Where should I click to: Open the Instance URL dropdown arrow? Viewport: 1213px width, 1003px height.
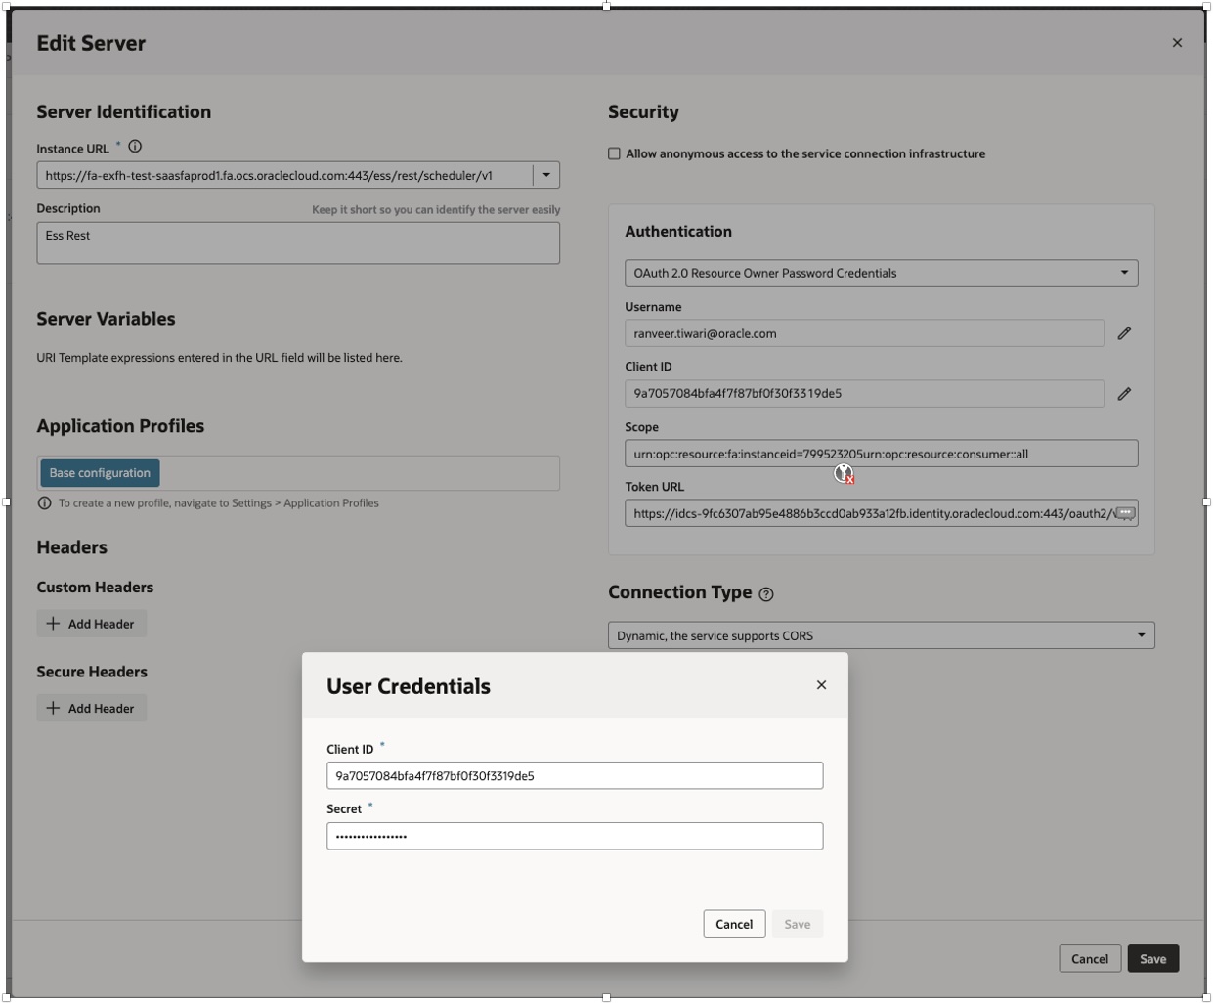pyautogui.click(x=546, y=175)
